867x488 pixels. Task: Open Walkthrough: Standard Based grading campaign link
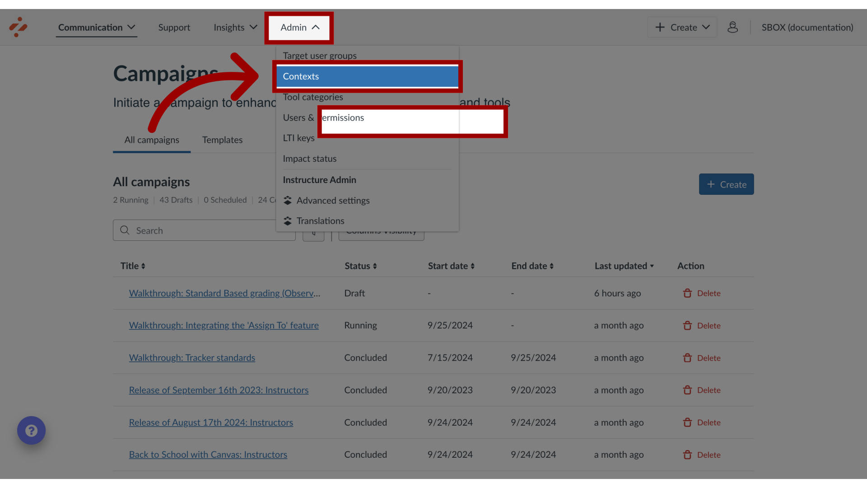pos(224,293)
